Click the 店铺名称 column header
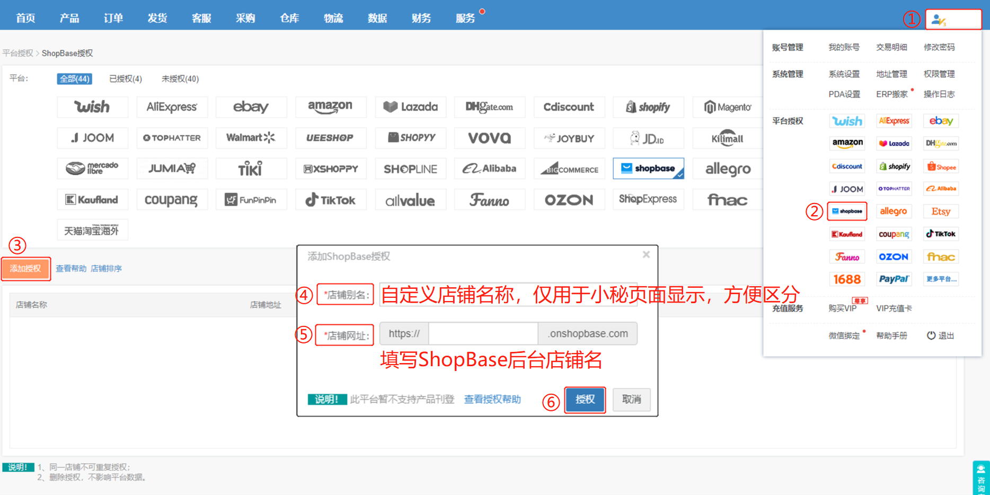Screen dimensions: 990x495 point(31,305)
